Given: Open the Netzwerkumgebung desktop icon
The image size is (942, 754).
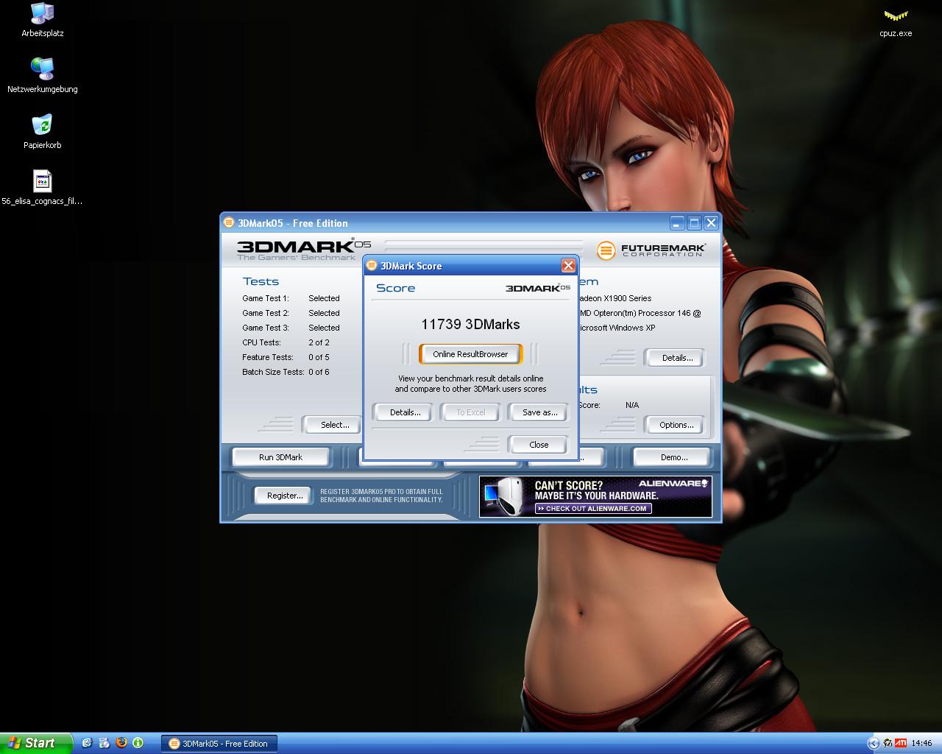Looking at the screenshot, I should tap(42, 74).
